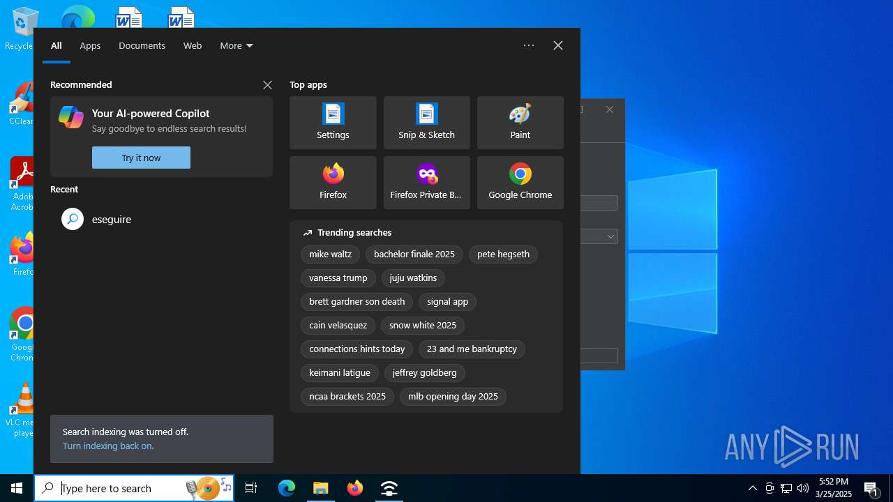Search trending 'ncaa brackets 2025'
Screen dimensions: 893x502
347,397
